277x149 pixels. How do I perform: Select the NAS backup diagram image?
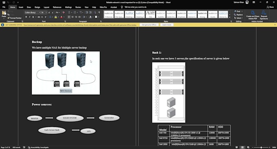(x=66, y=73)
